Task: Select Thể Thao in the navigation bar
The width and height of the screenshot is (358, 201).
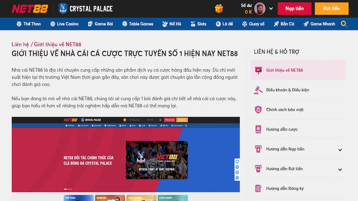Action: pyautogui.click(x=29, y=24)
